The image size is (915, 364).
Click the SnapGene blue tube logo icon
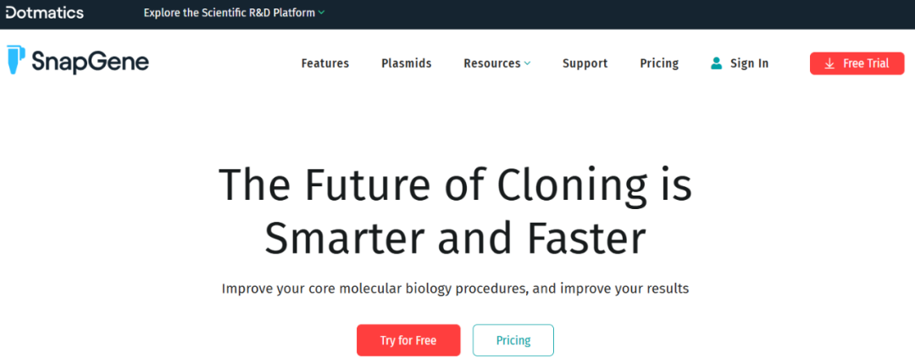(x=16, y=61)
